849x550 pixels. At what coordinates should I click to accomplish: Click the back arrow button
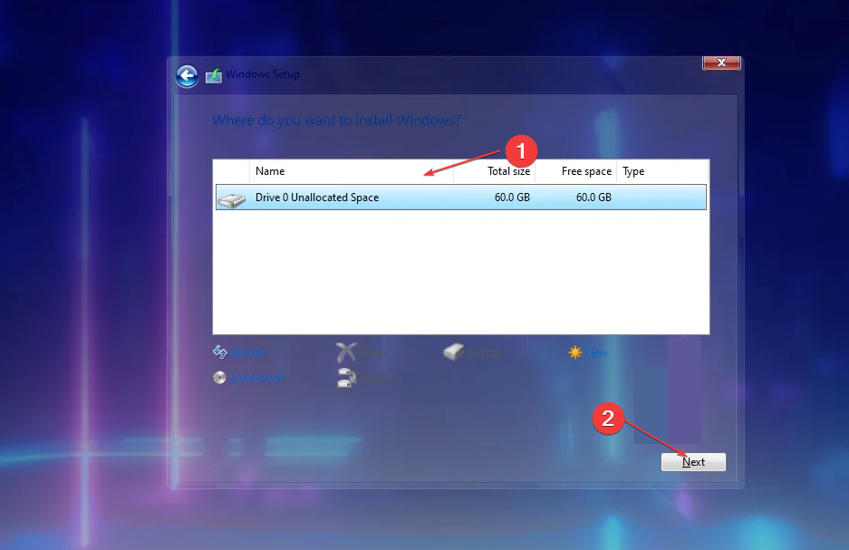[x=186, y=76]
